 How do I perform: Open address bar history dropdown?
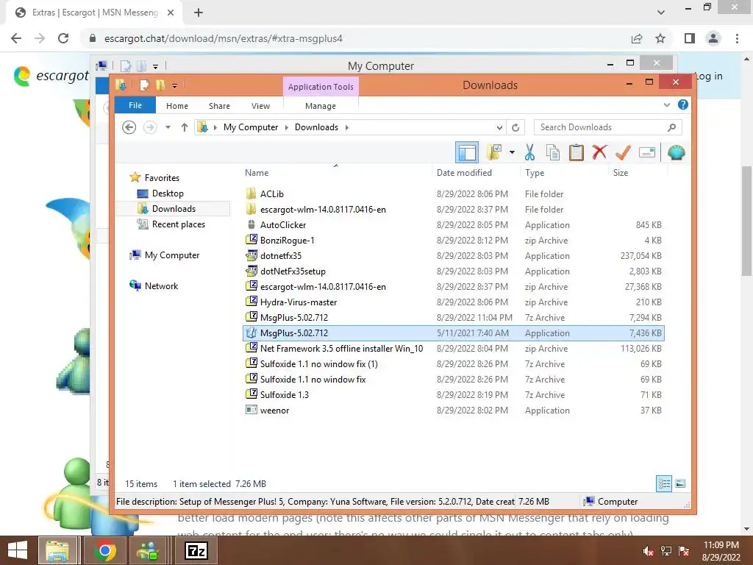499,127
